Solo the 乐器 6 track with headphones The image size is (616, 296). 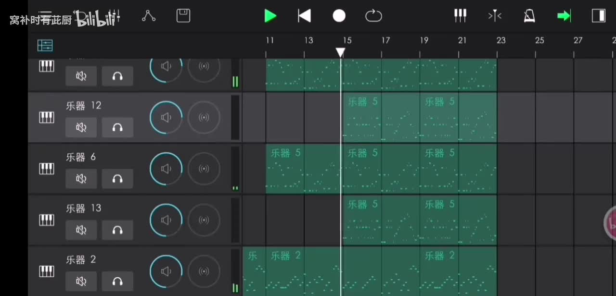(x=117, y=179)
